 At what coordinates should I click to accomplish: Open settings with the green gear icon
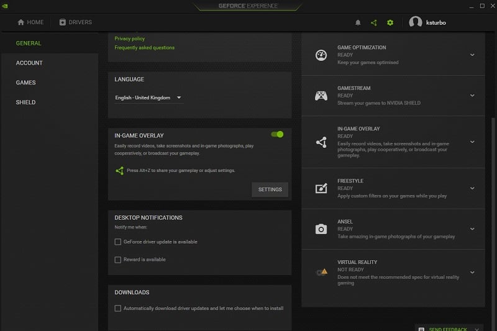click(x=390, y=22)
